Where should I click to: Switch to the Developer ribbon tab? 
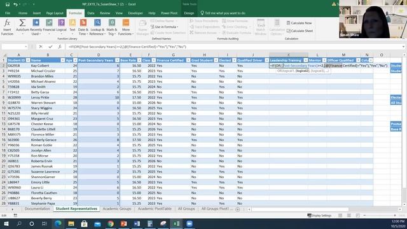point(135,13)
